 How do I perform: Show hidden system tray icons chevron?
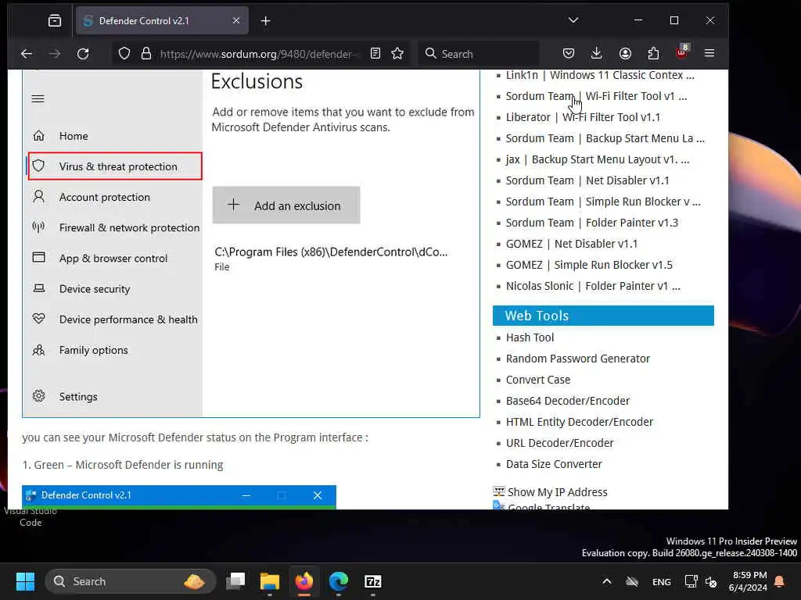[x=606, y=581]
